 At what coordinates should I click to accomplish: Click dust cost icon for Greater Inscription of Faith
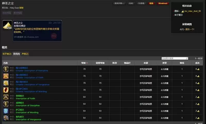coord(198,76)
